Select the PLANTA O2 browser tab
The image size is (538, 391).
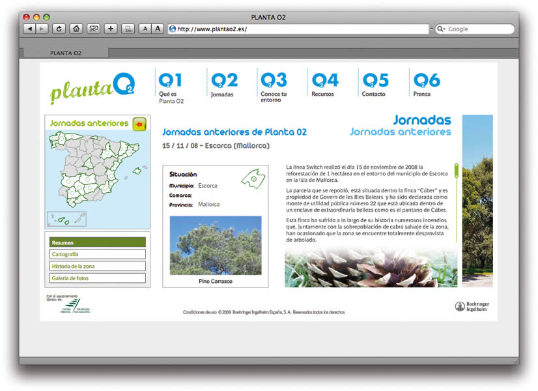click(x=65, y=53)
